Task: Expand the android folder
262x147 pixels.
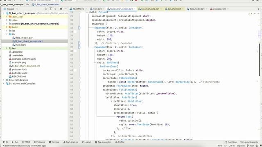Action: (7, 24)
